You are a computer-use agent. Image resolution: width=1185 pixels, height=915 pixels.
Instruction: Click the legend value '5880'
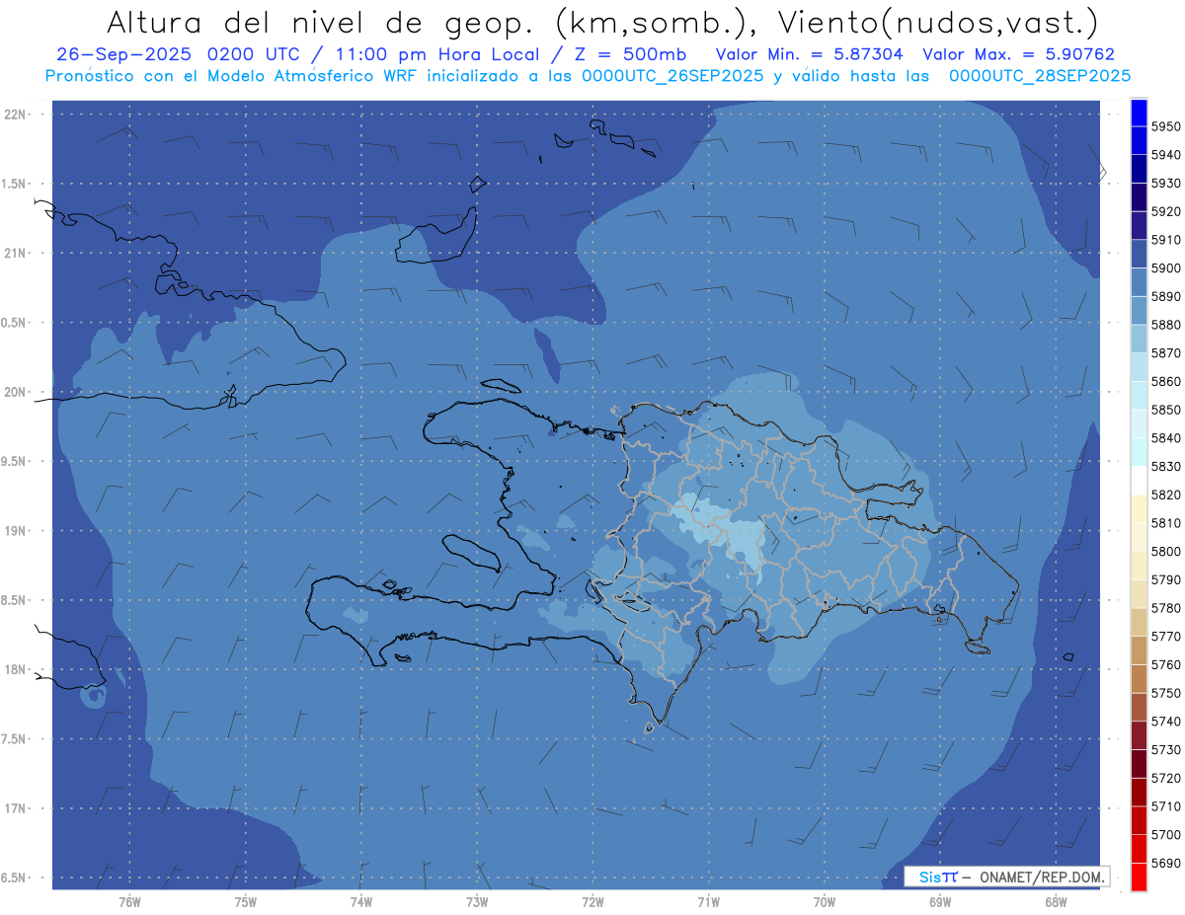point(1165,325)
